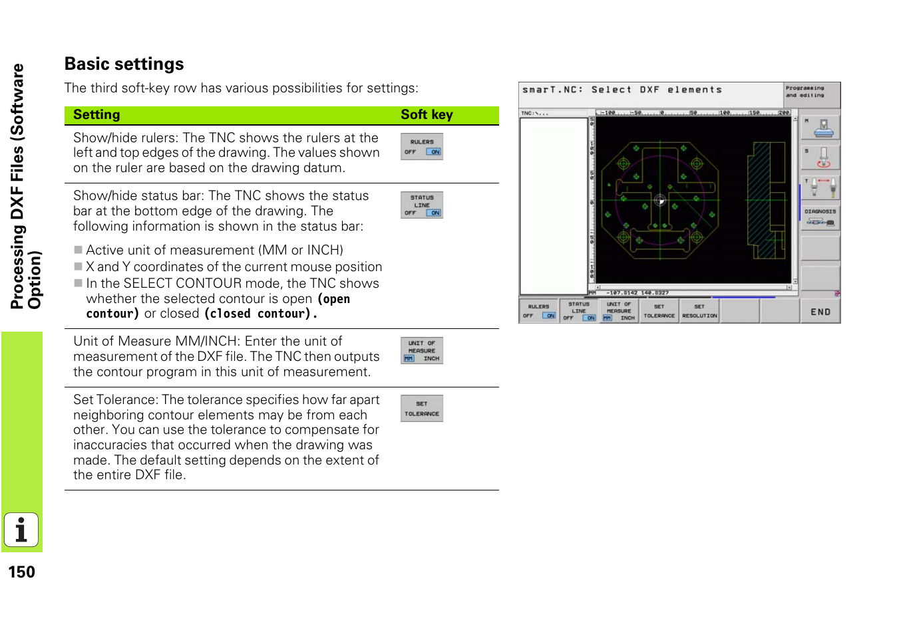
Task: Toggle the STATUS LINE soft key in the TNC screen
Action: (579, 311)
